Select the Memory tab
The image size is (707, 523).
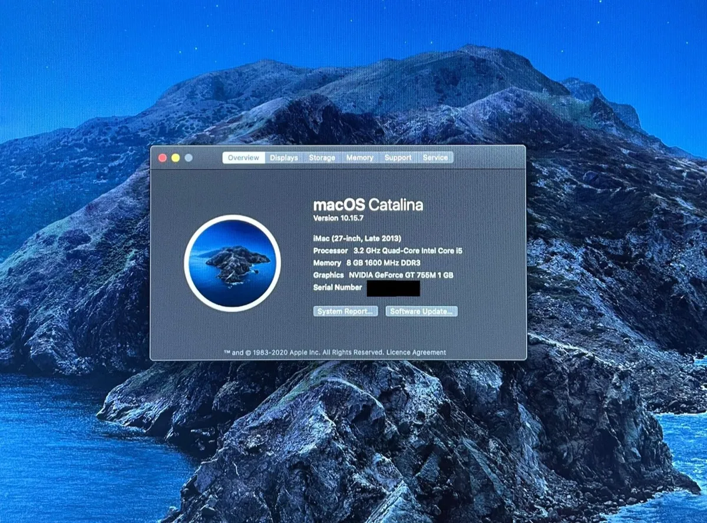click(360, 157)
